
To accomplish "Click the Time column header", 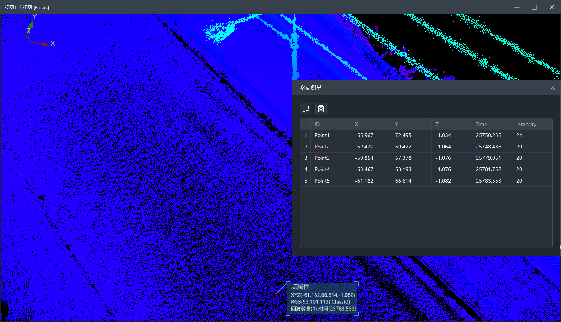I will tap(481, 124).
